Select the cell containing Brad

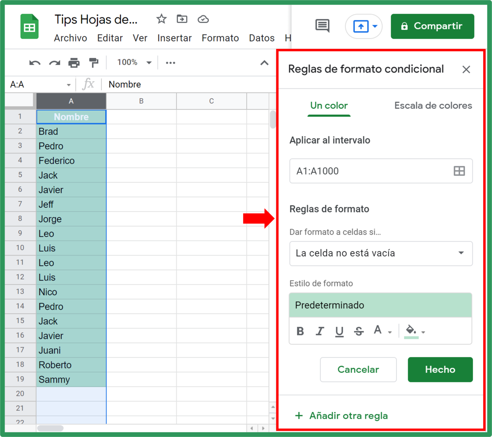[x=71, y=131]
